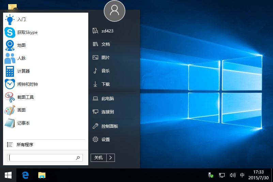Open the volume speaker tray icon
This screenshot has height=182, width=273.
click(232, 175)
